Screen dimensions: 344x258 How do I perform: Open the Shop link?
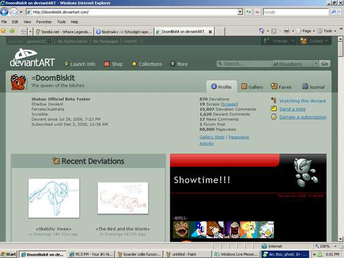113,64
